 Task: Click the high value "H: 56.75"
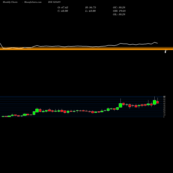[x=91, y=8]
